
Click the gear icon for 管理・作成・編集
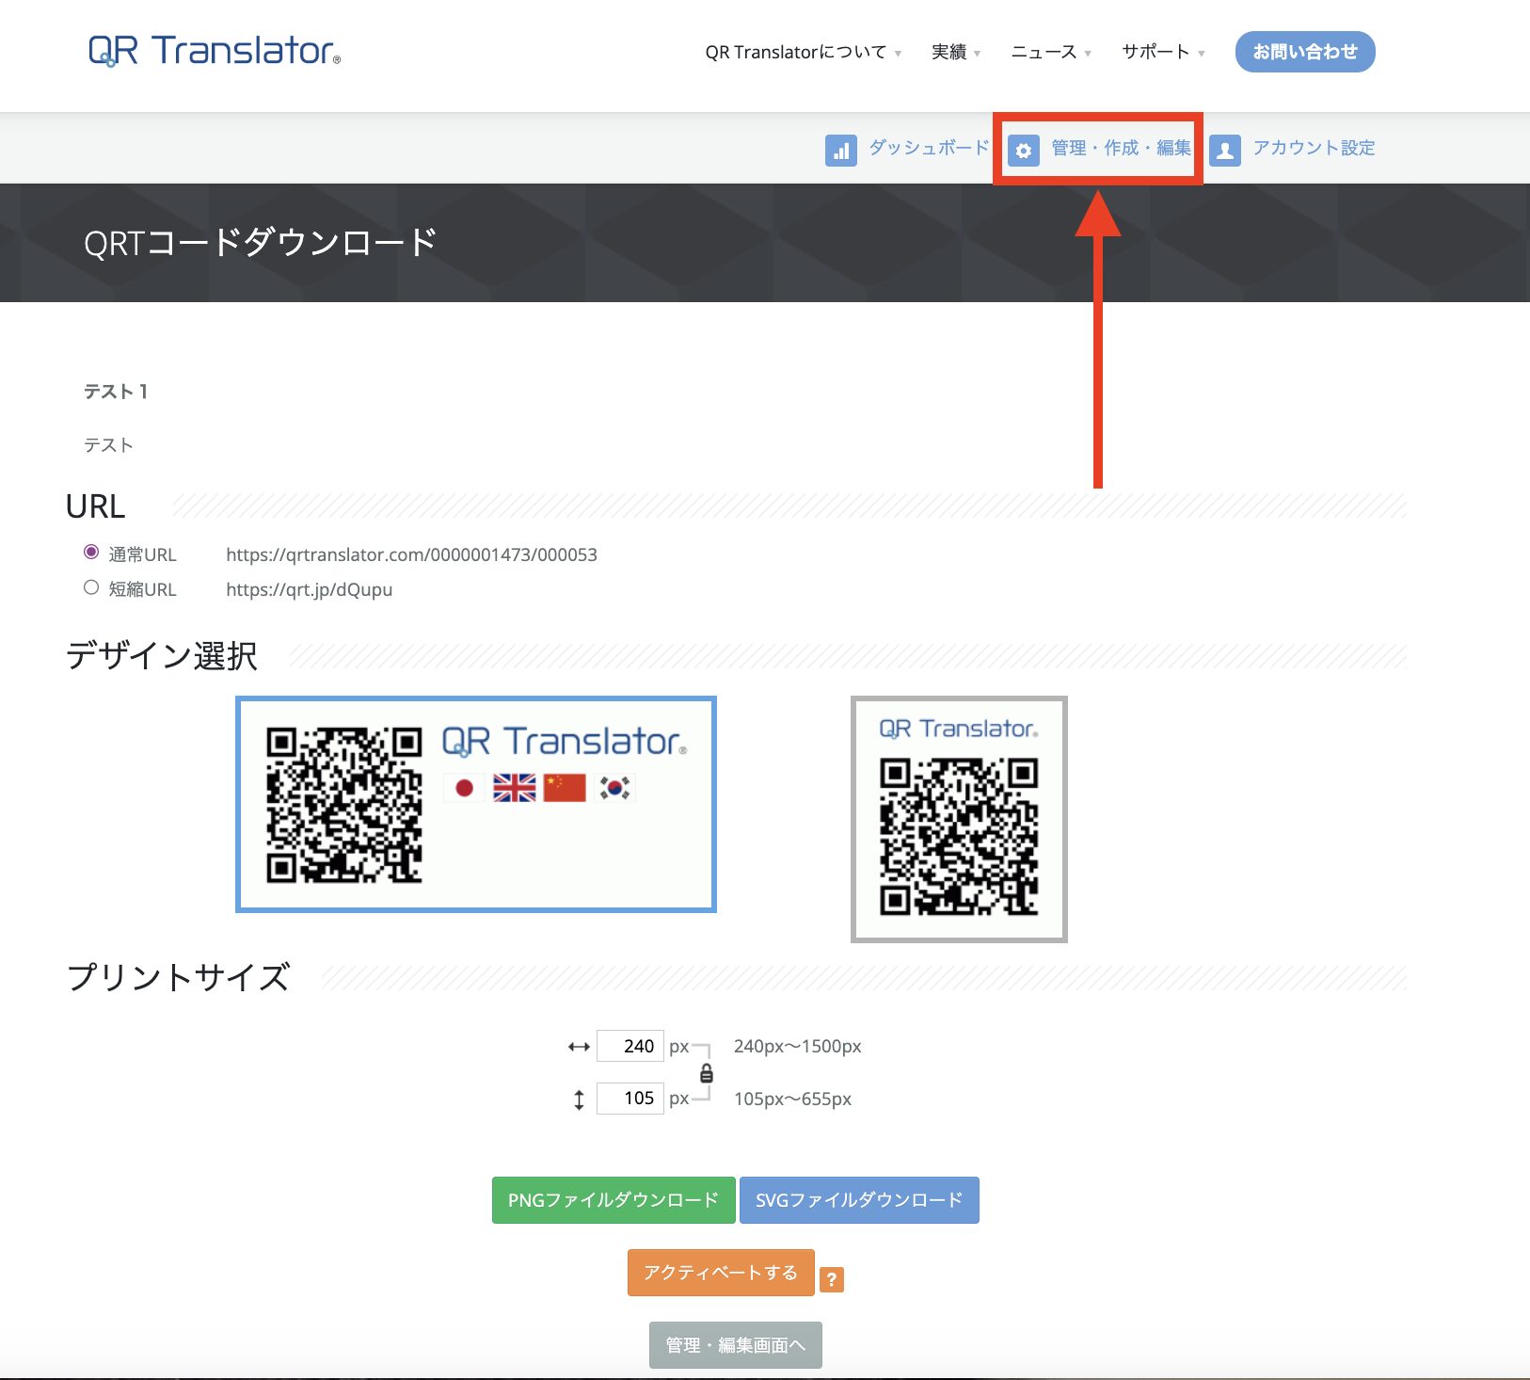tap(1023, 150)
